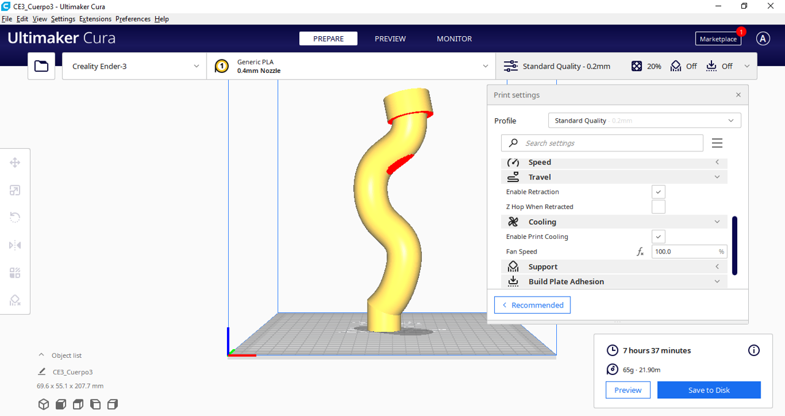Click the infill 20% icon
This screenshot has height=416, width=785.
click(637, 66)
